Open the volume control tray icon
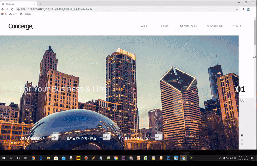 click(x=231, y=158)
